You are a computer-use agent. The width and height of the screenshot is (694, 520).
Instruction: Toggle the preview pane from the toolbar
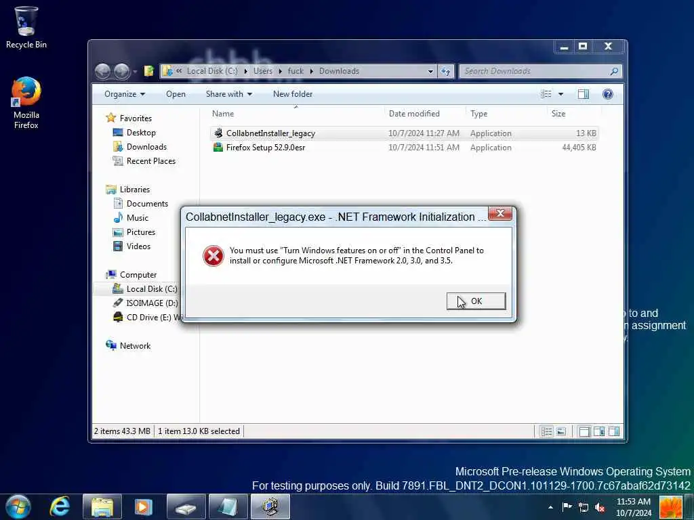[584, 94]
